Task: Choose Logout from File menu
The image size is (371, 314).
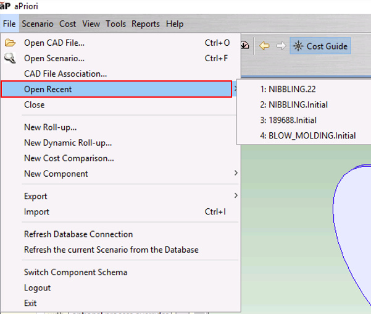Action: coord(120,287)
